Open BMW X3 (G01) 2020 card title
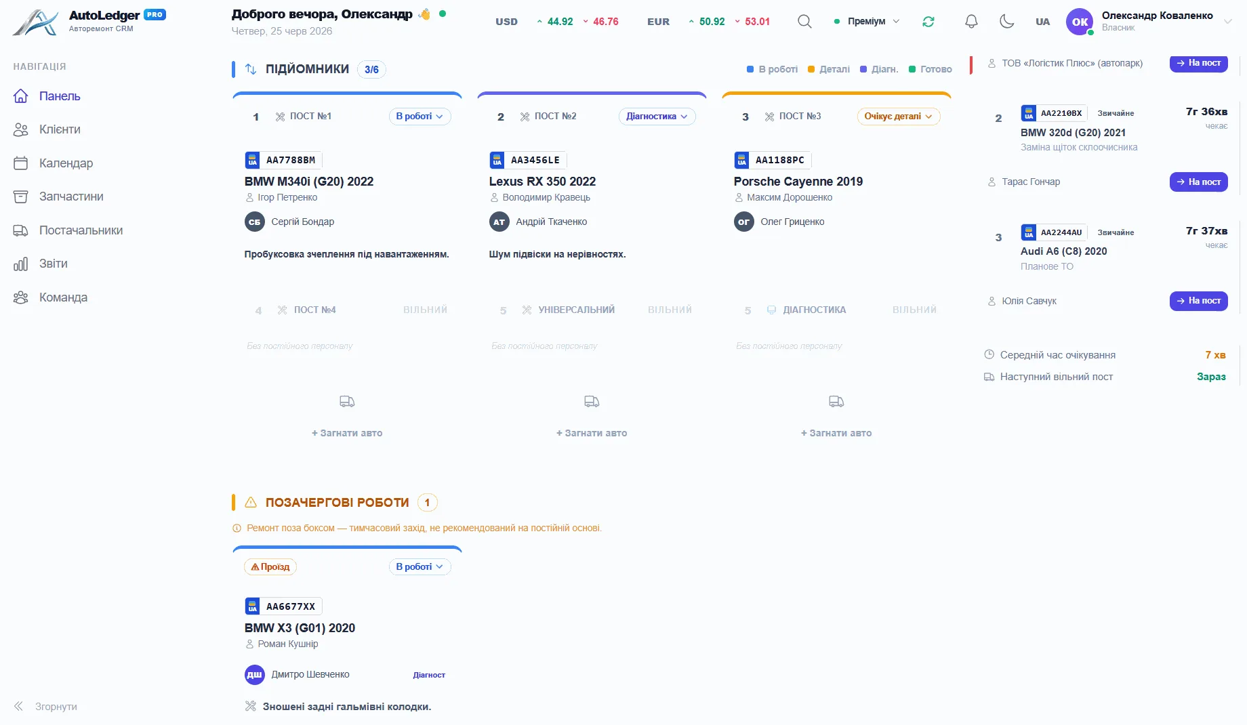The height and width of the screenshot is (725, 1247). 300,628
